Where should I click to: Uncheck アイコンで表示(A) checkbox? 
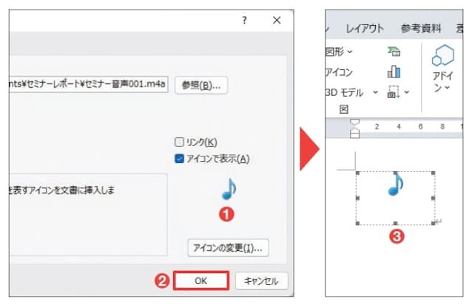pyautogui.click(x=179, y=159)
